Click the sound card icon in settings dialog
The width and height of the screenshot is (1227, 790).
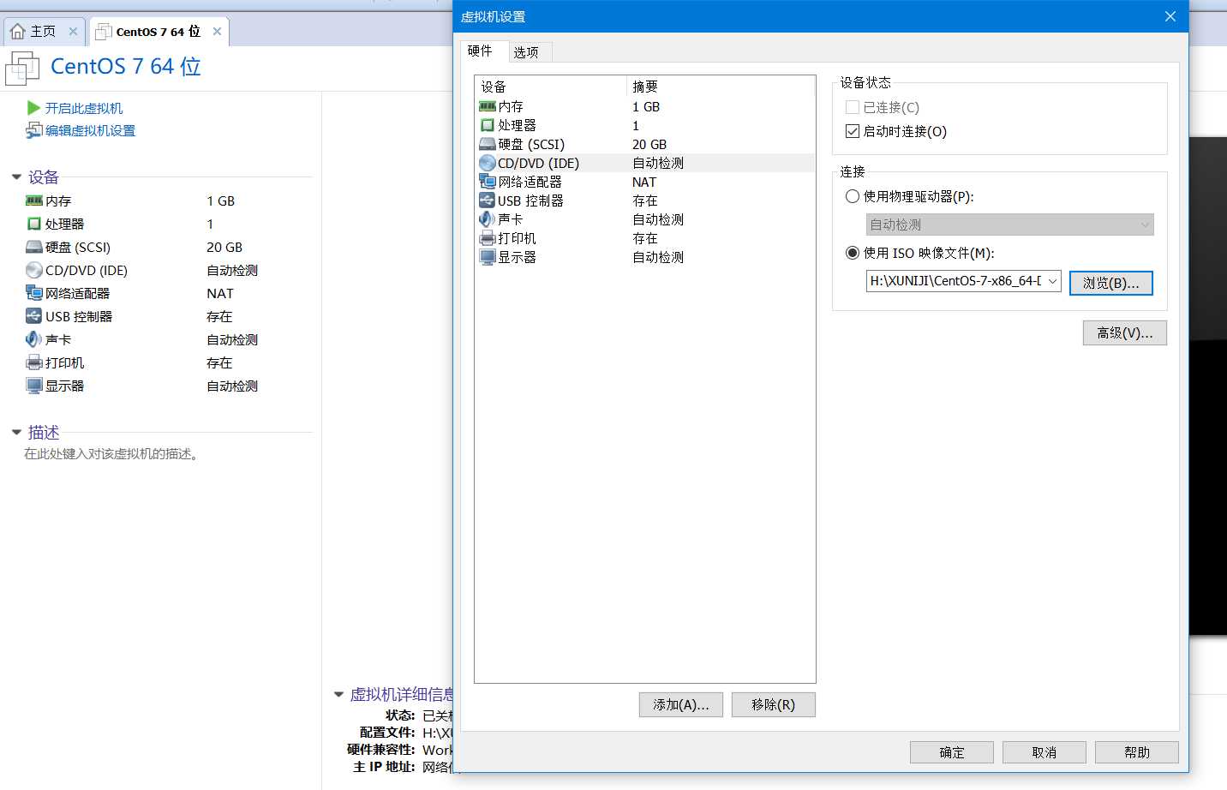pos(487,219)
